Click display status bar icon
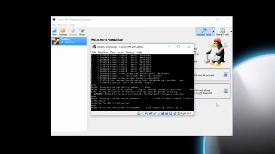275x154 pixels. [162, 113]
